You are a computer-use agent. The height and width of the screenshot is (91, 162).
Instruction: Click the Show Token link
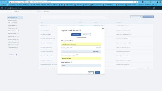click(96, 51)
